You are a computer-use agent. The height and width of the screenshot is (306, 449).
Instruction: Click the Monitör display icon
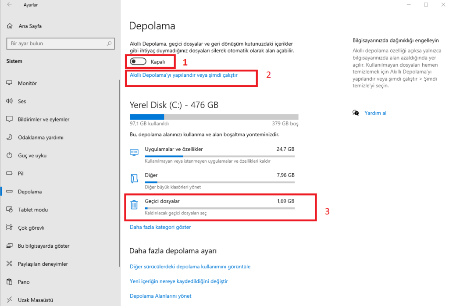10,83
